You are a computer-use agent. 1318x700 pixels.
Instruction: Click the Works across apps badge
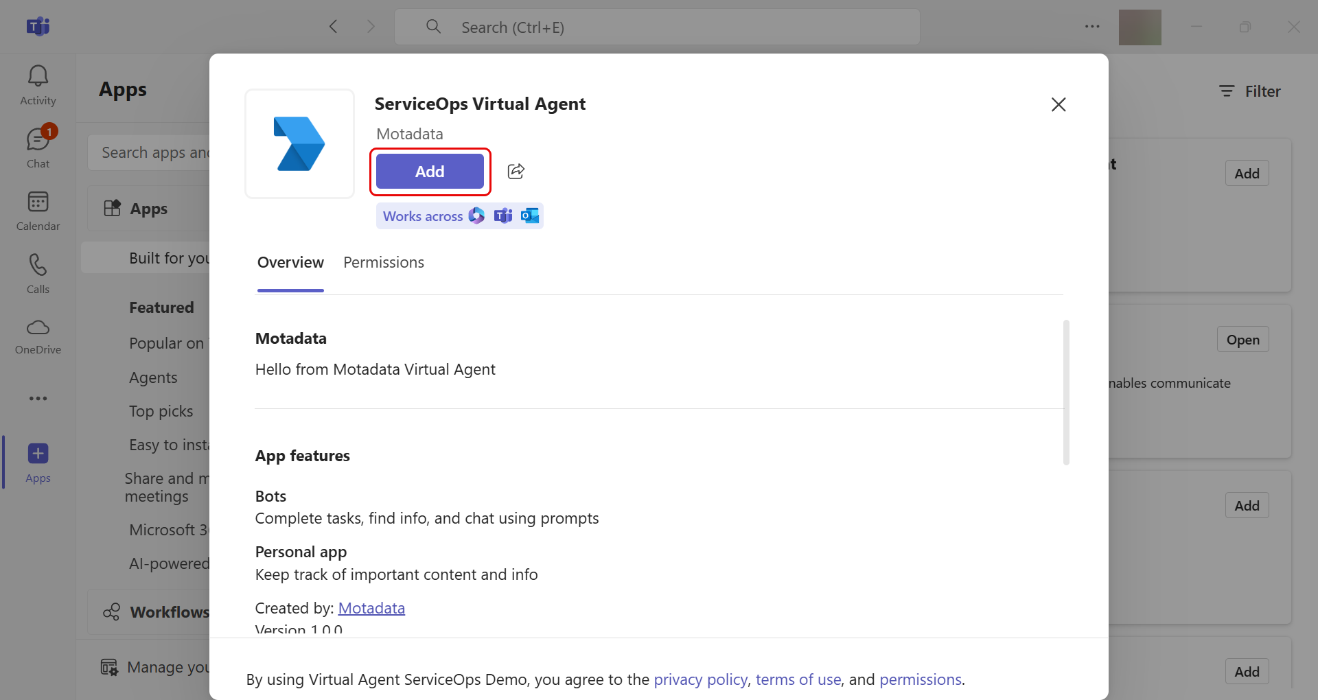pos(459,216)
